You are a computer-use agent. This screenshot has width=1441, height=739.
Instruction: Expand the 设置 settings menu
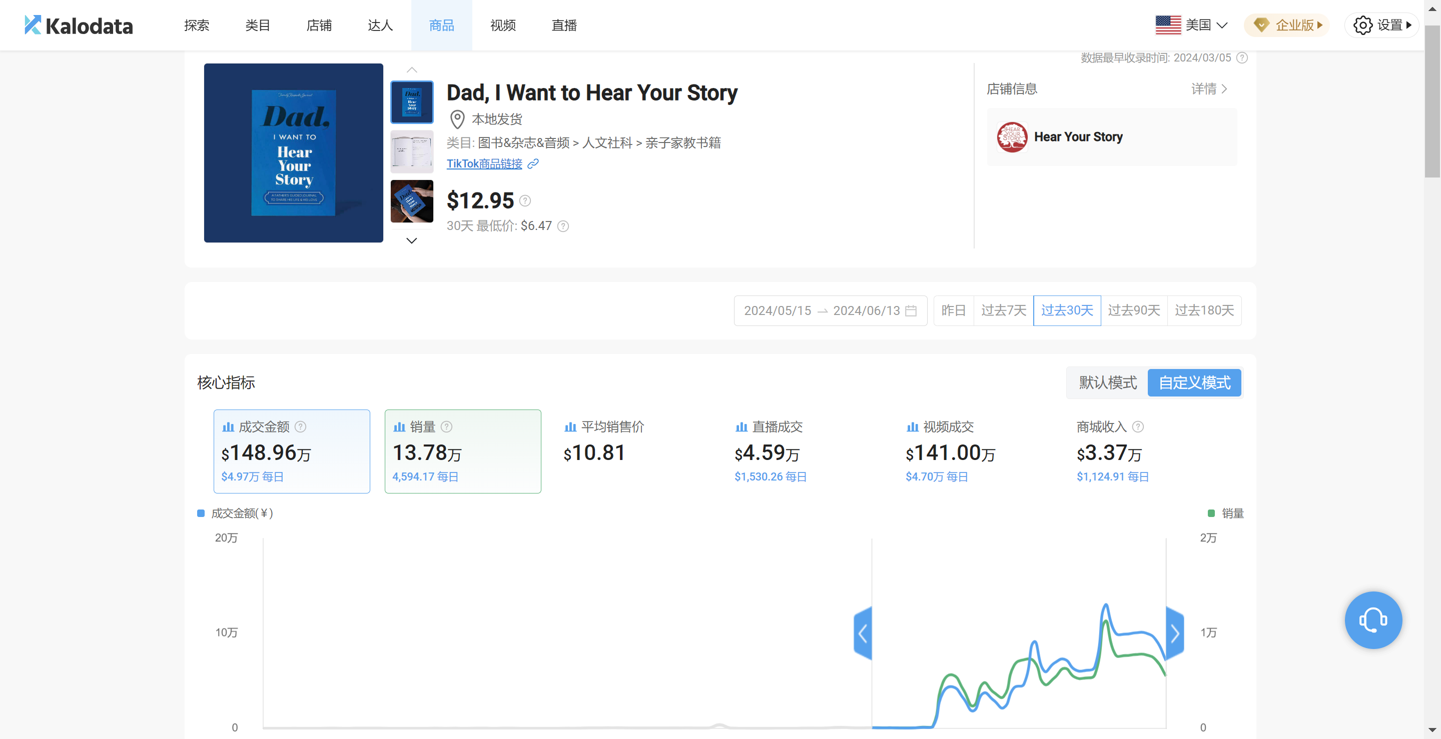pyautogui.click(x=1381, y=25)
